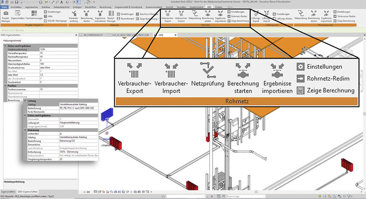Select the Heizungsrohrnetz tab
Image resolution: width=366 pixels, height=199 pixels.
point(12,41)
